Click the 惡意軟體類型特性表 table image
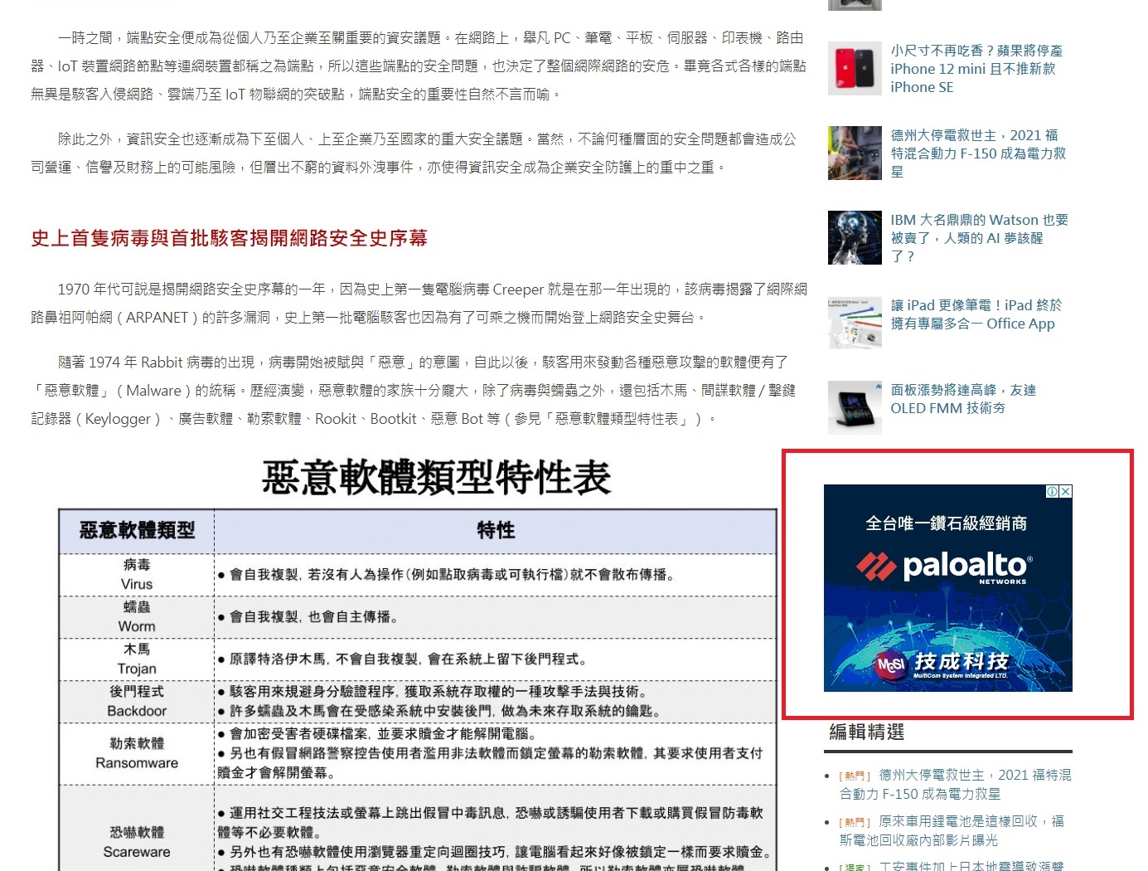 [417, 664]
